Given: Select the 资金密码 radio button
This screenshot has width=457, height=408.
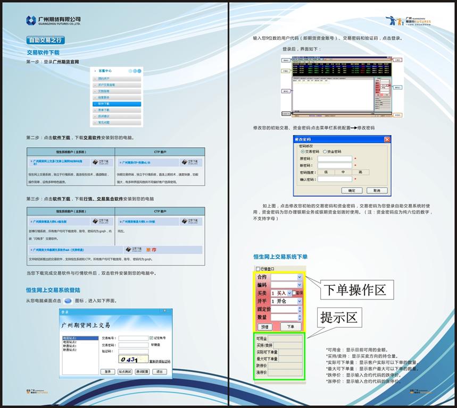Looking at the screenshot, I should point(325,151).
